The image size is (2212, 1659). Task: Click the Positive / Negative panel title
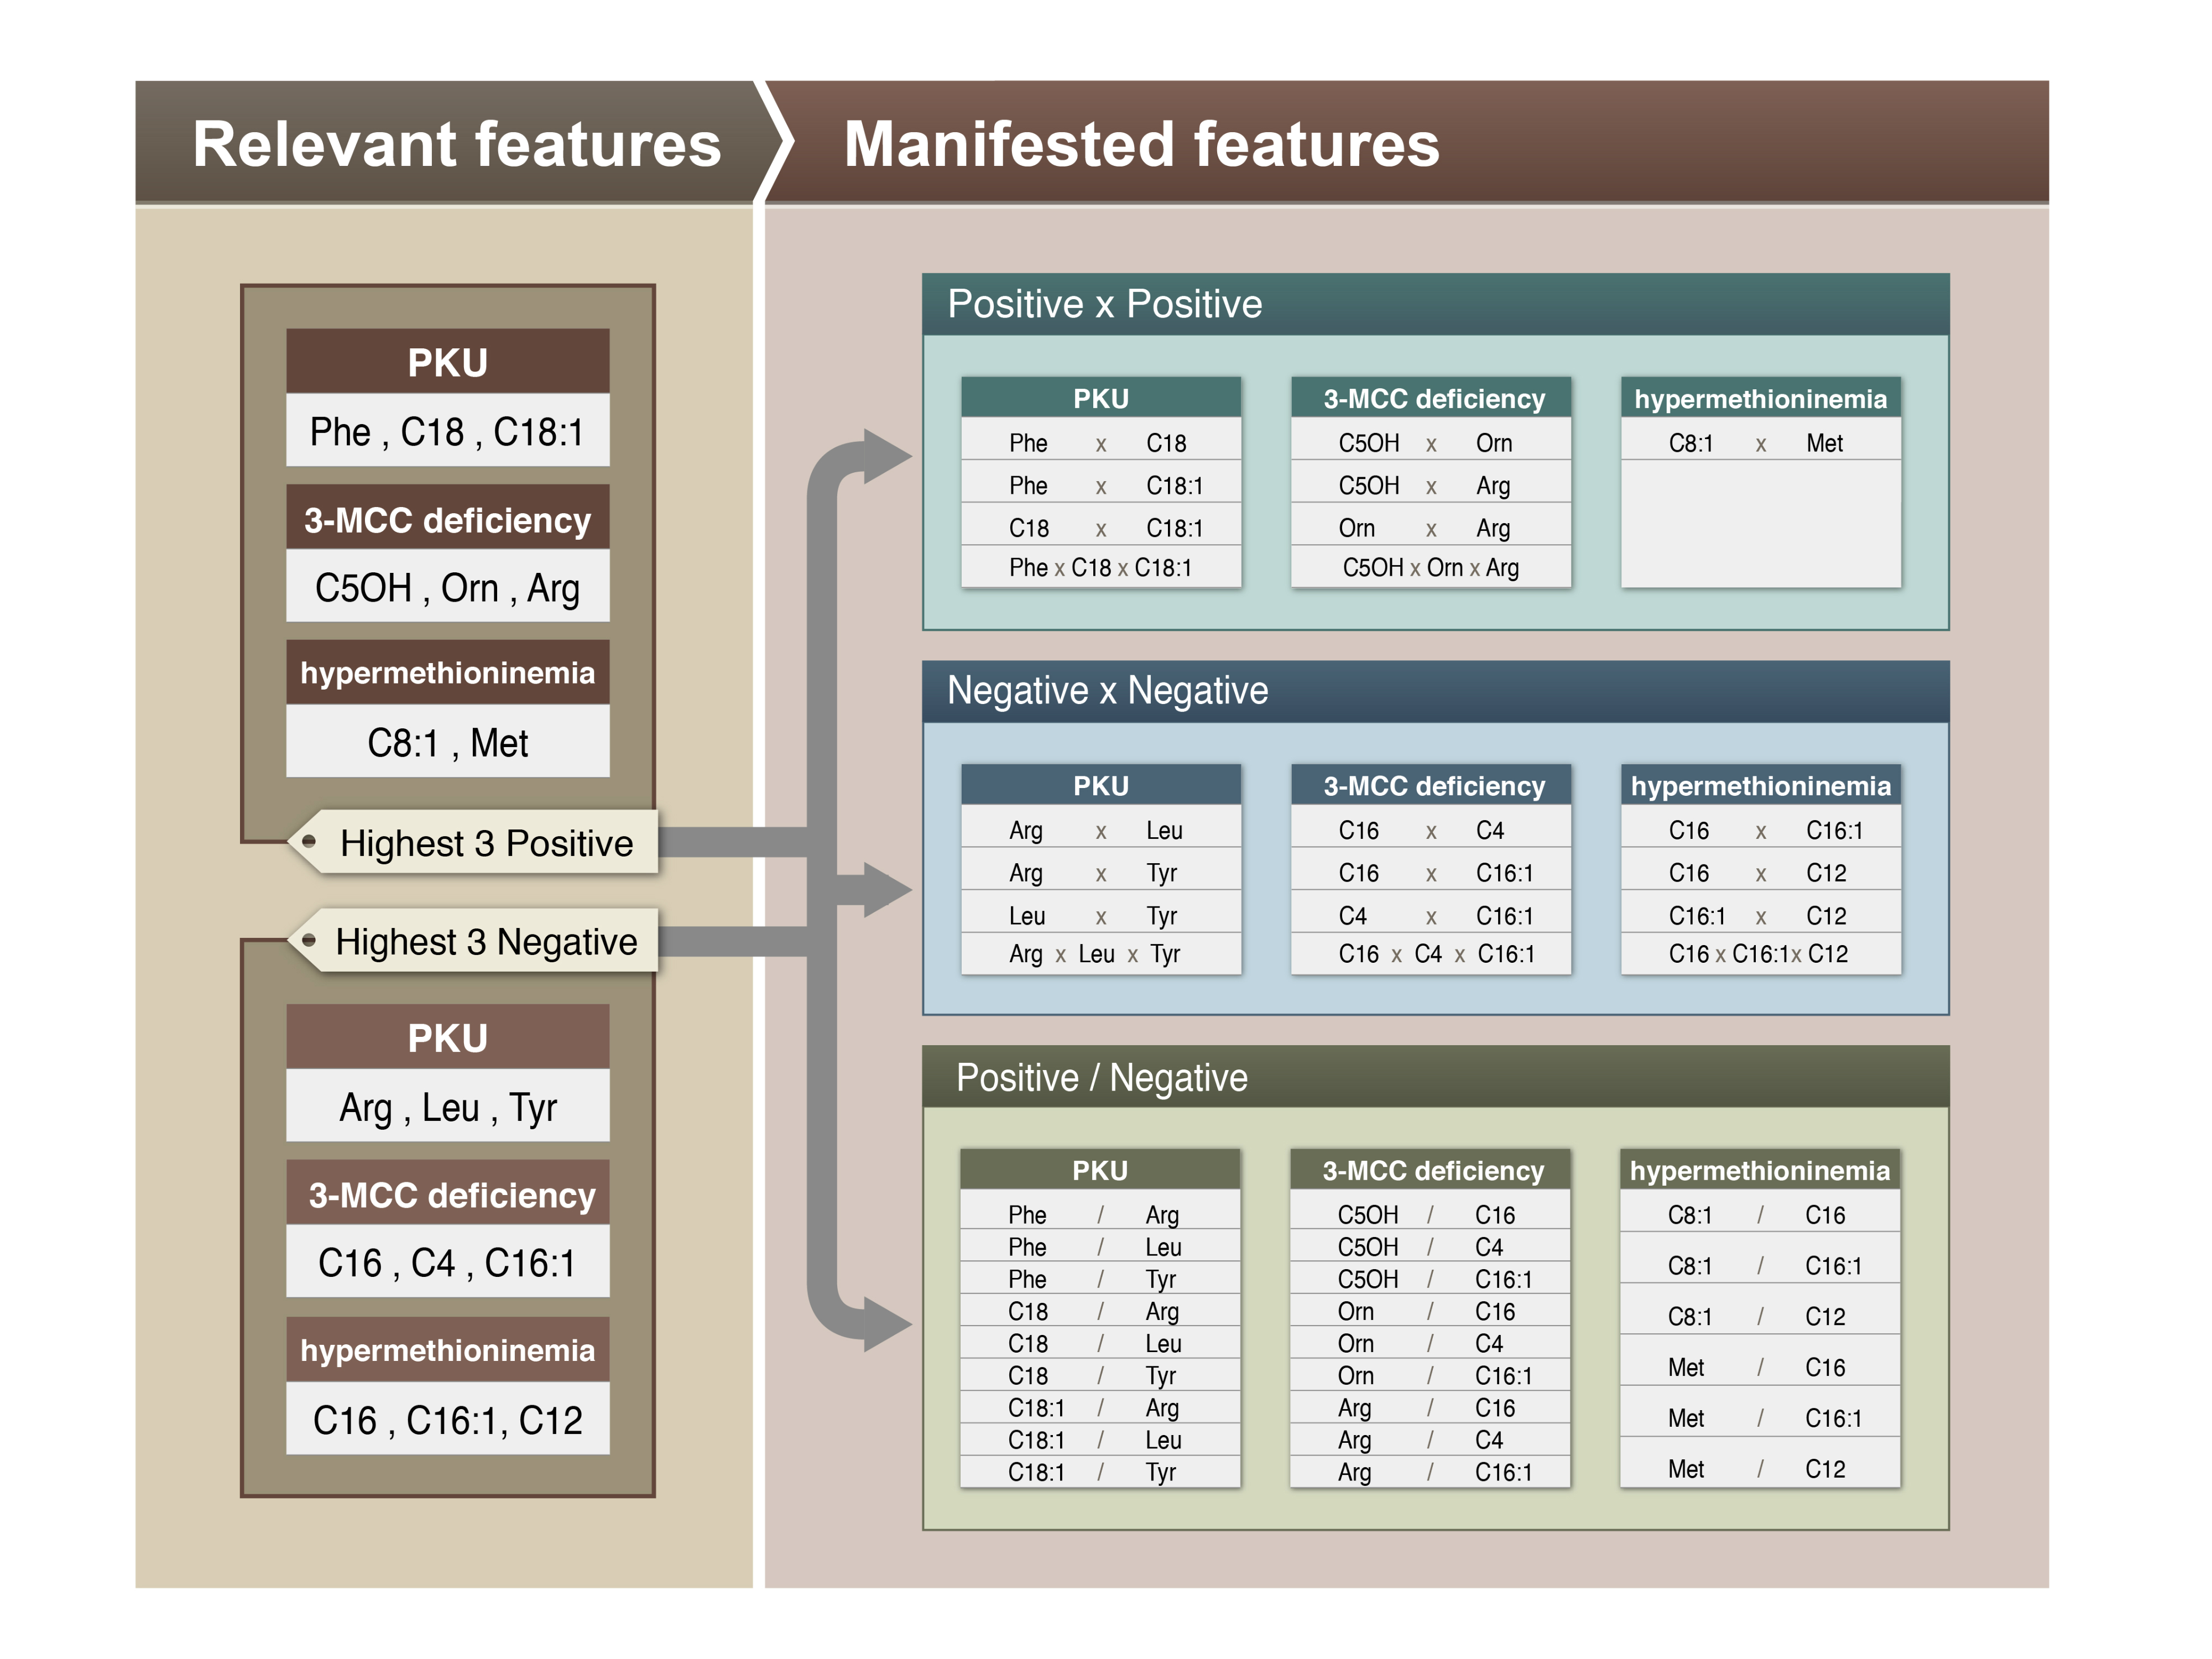point(1101,1078)
